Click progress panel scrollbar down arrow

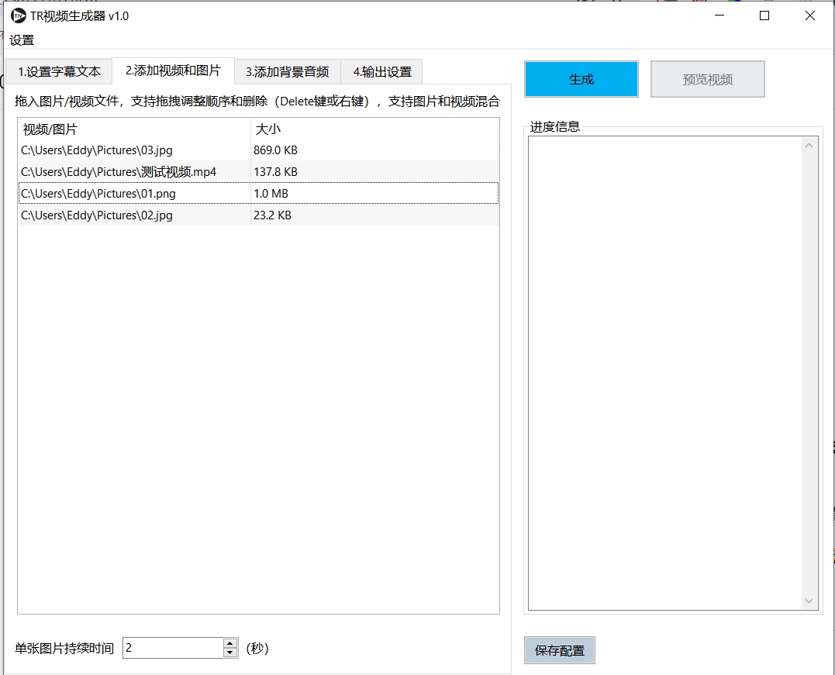coord(809,601)
